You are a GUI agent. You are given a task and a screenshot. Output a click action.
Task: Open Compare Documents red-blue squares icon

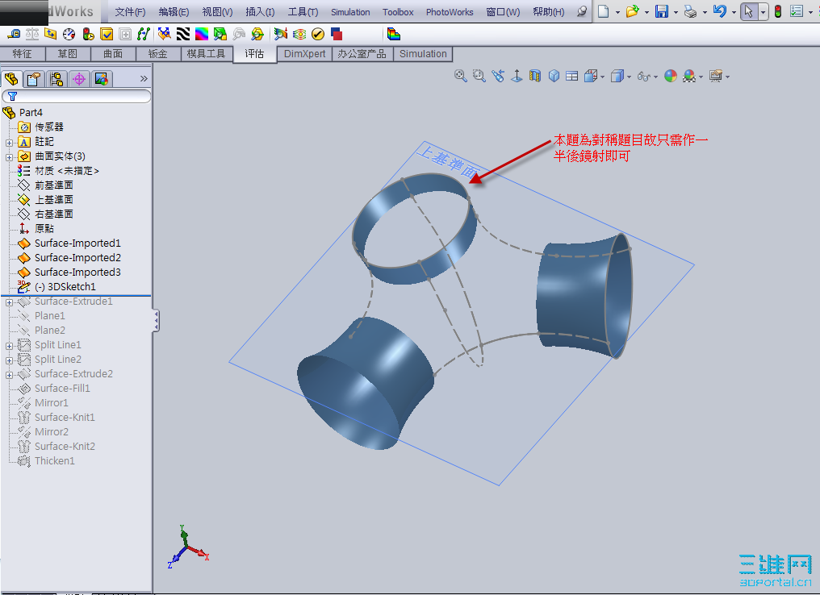(337, 35)
